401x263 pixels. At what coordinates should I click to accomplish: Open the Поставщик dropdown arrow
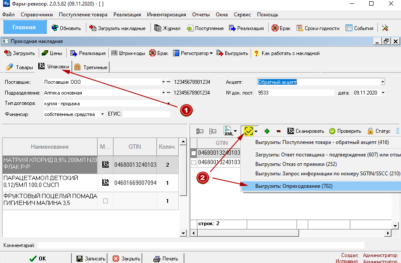pos(163,82)
